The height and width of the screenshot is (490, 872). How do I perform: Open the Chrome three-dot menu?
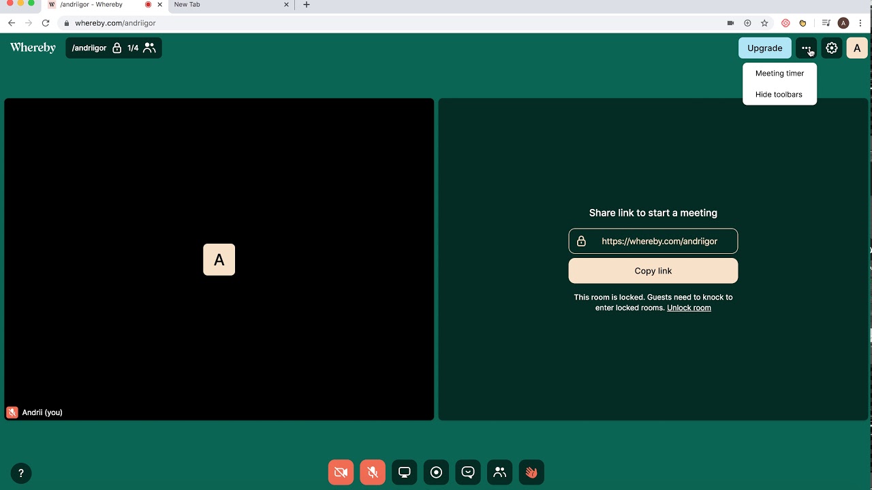tap(860, 23)
